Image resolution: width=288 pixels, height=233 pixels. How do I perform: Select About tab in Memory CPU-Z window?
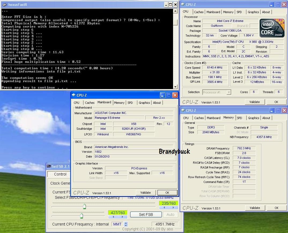click(x=266, y=118)
